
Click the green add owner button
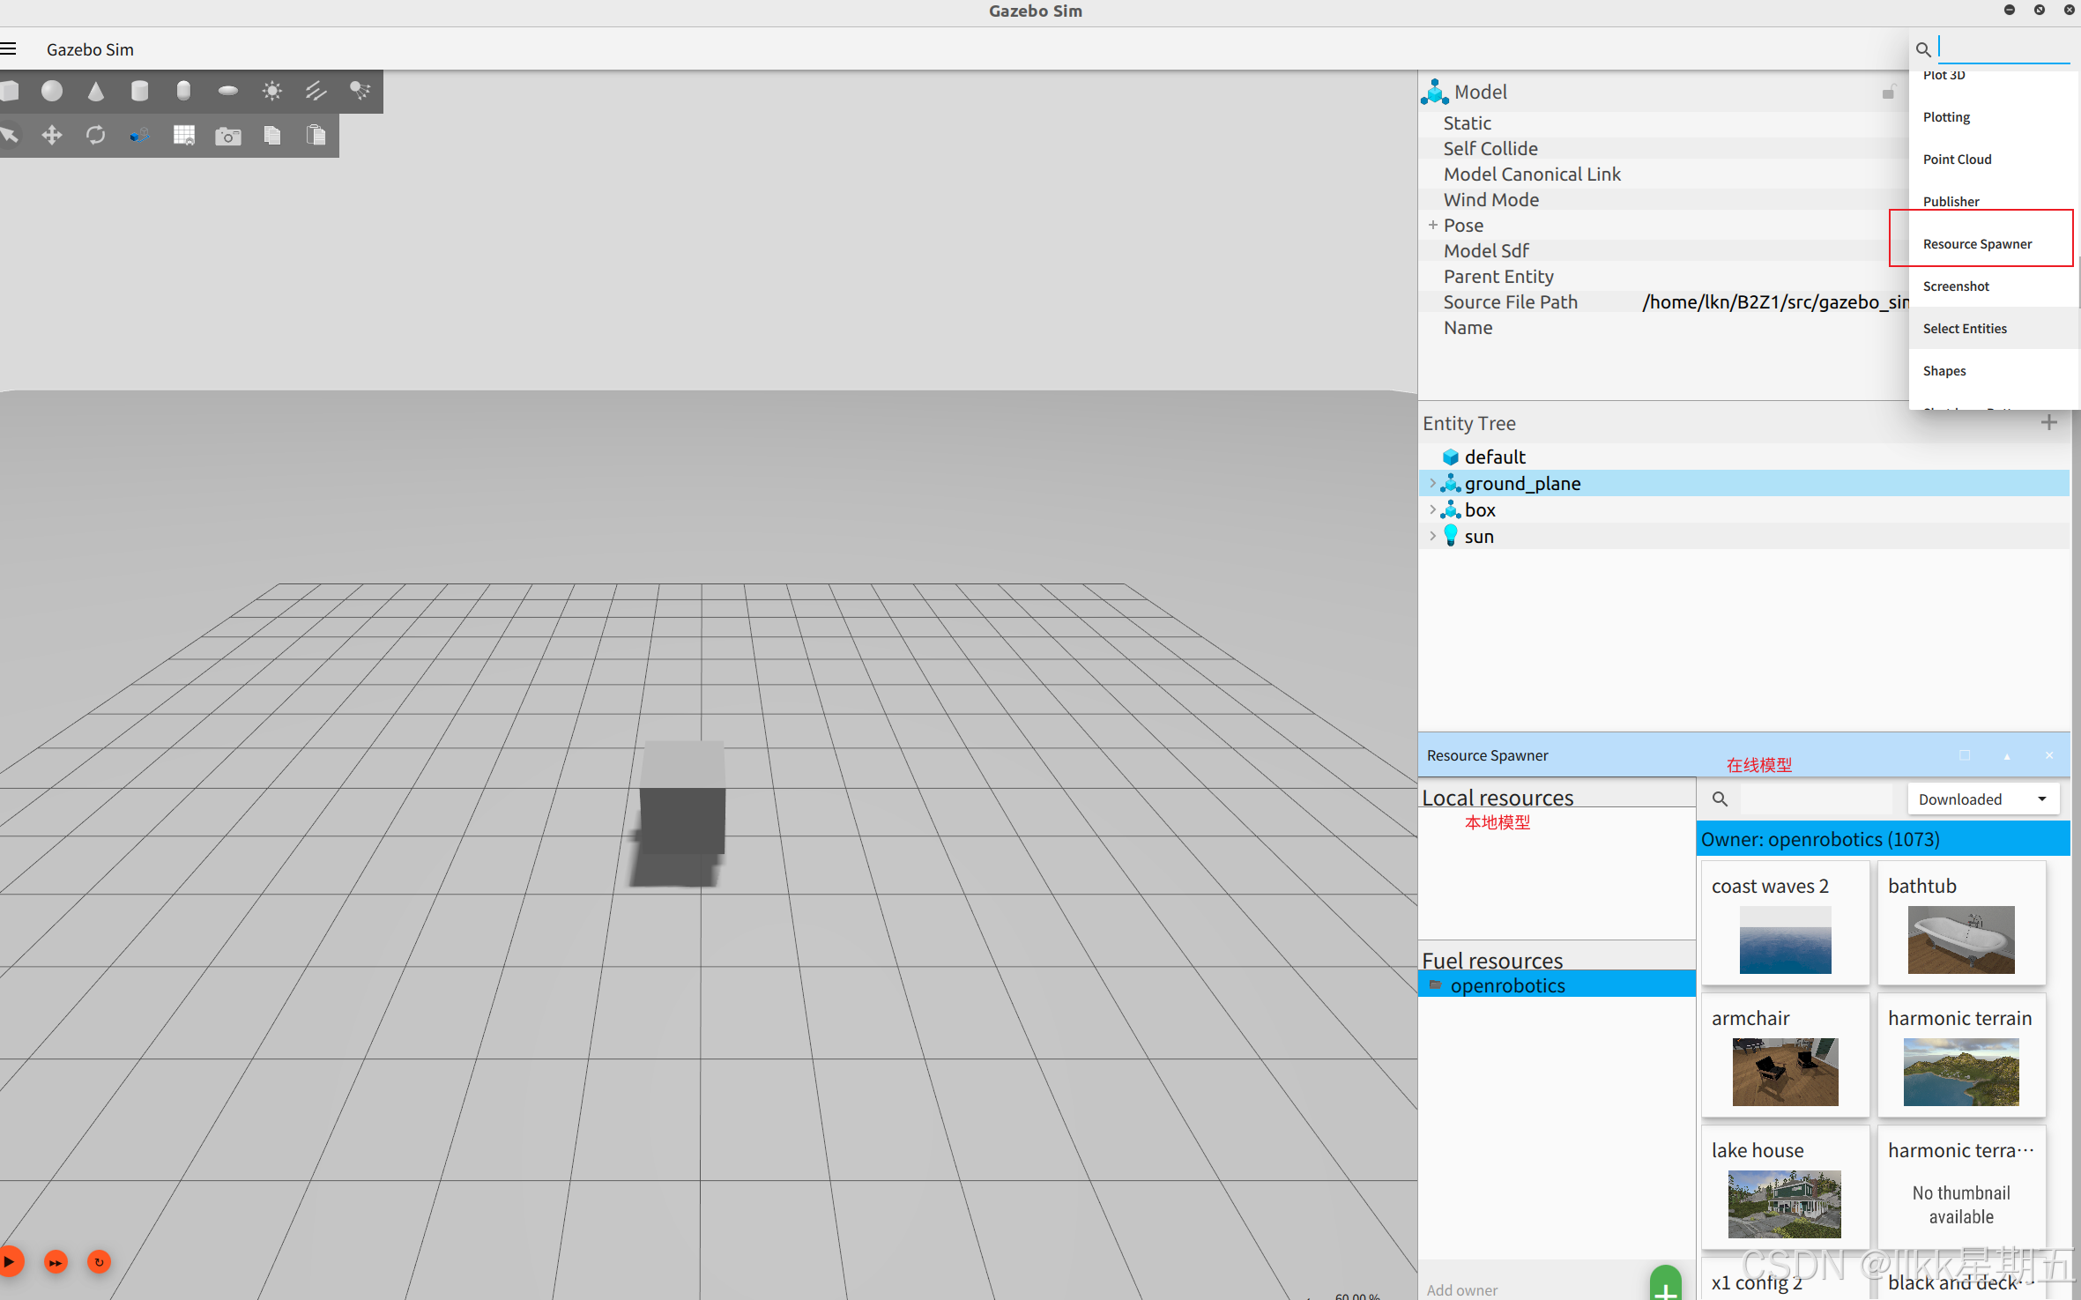(1664, 1286)
